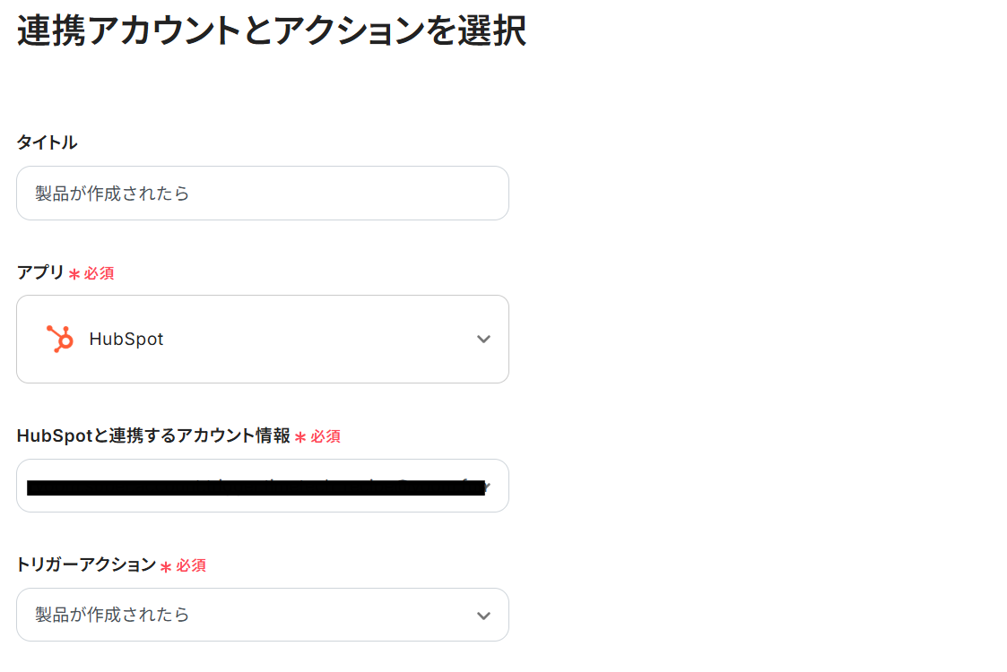Image resolution: width=1007 pixels, height=672 pixels.
Task: Click the 必須 marker next to アカウント情報
Action: (326, 436)
